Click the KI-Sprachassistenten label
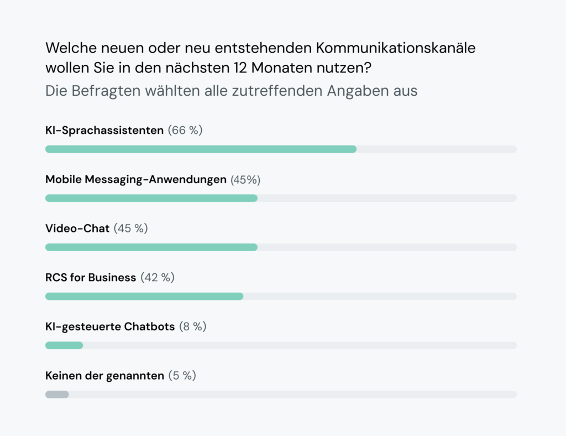The height and width of the screenshot is (436, 566). [104, 131]
